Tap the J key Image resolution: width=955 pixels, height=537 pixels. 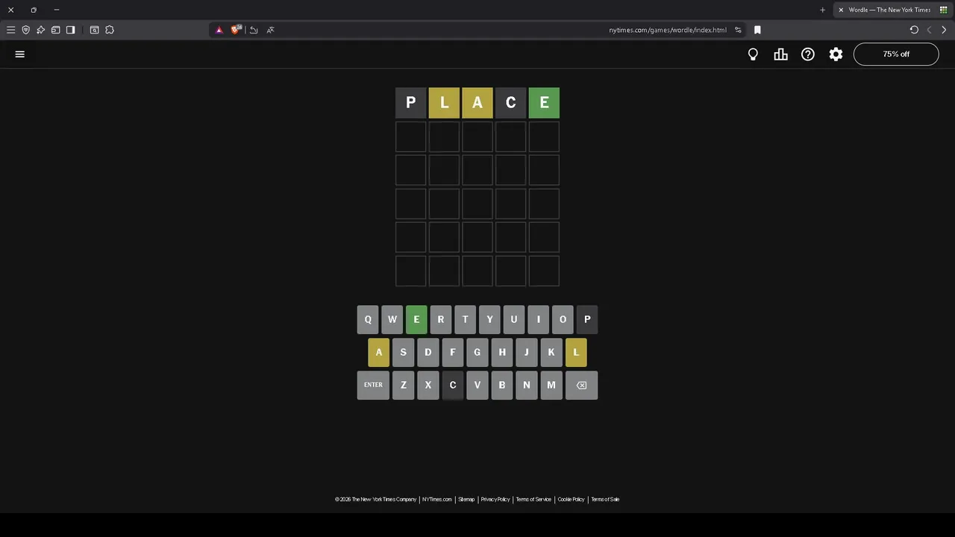point(526,352)
